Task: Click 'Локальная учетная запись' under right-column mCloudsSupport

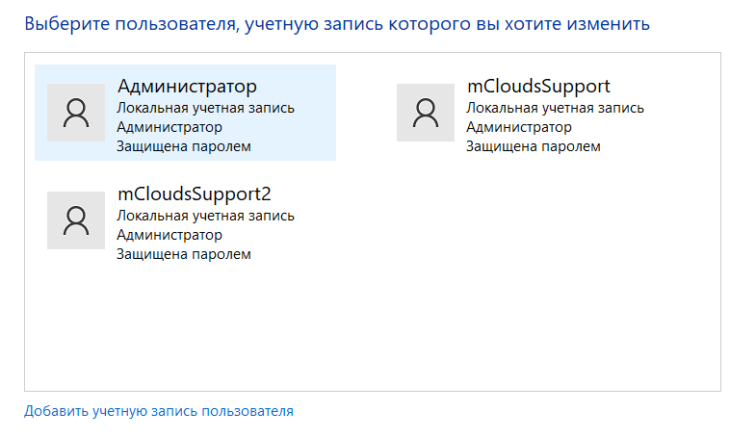Action: point(555,108)
